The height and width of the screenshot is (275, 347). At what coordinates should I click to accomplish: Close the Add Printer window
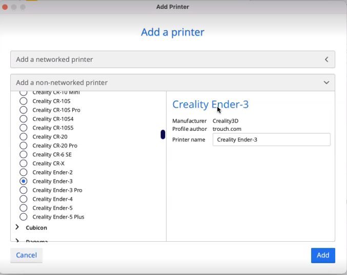click(5, 7)
